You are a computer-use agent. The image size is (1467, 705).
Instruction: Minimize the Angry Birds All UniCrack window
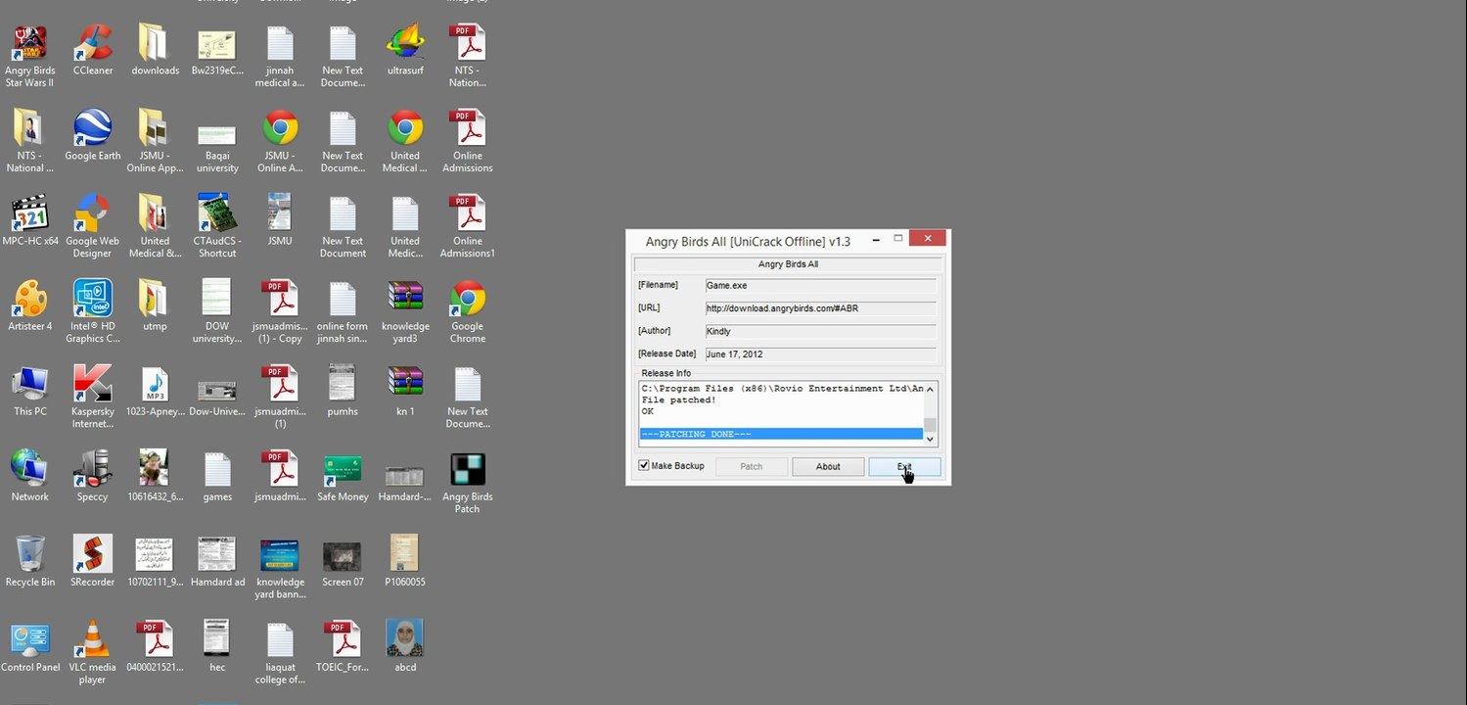(x=874, y=239)
